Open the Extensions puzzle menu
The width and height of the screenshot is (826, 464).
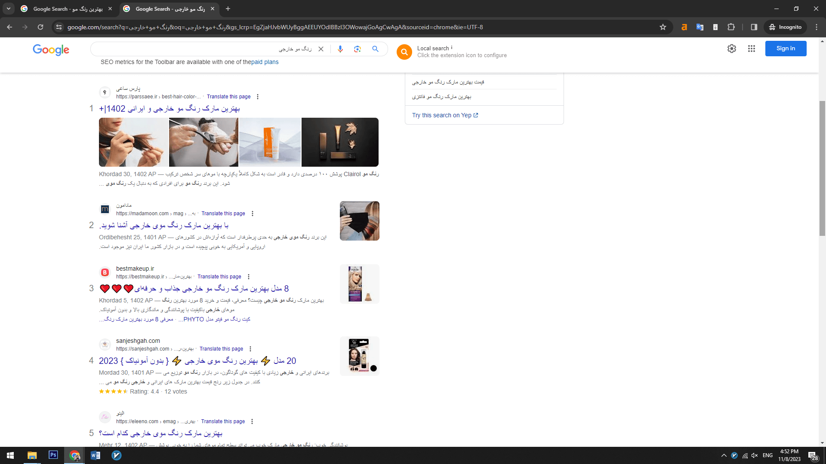click(731, 27)
